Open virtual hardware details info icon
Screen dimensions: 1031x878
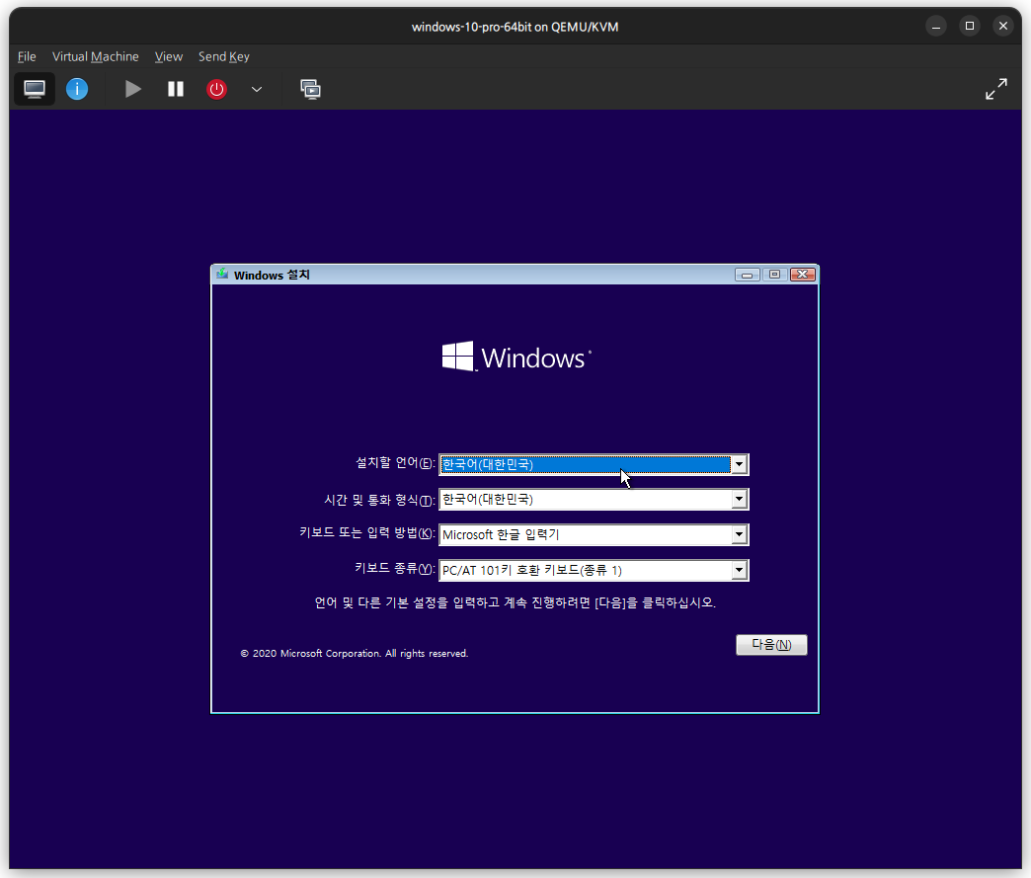77,89
